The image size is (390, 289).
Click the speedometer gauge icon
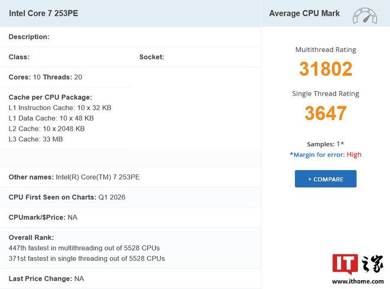pyautogui.click(x=365, y=15)
